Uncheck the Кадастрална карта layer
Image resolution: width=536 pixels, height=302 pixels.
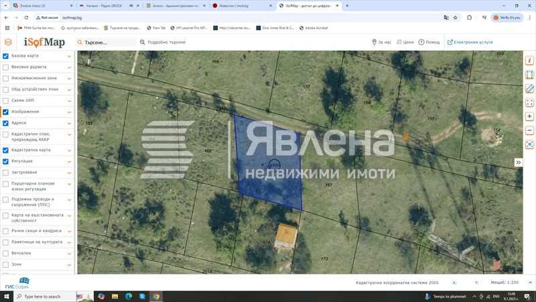(x=5, y=150)
